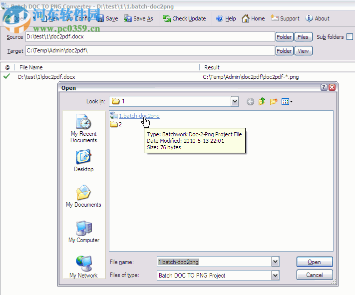Click the Create New Folder icon
The image size is (355, 295).
pos(274,101)
